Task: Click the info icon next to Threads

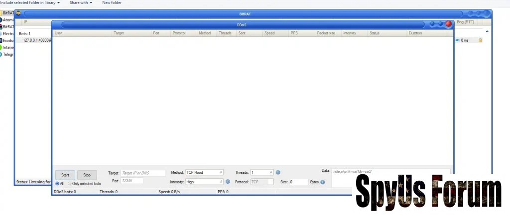Action: [x=278, y=172]
